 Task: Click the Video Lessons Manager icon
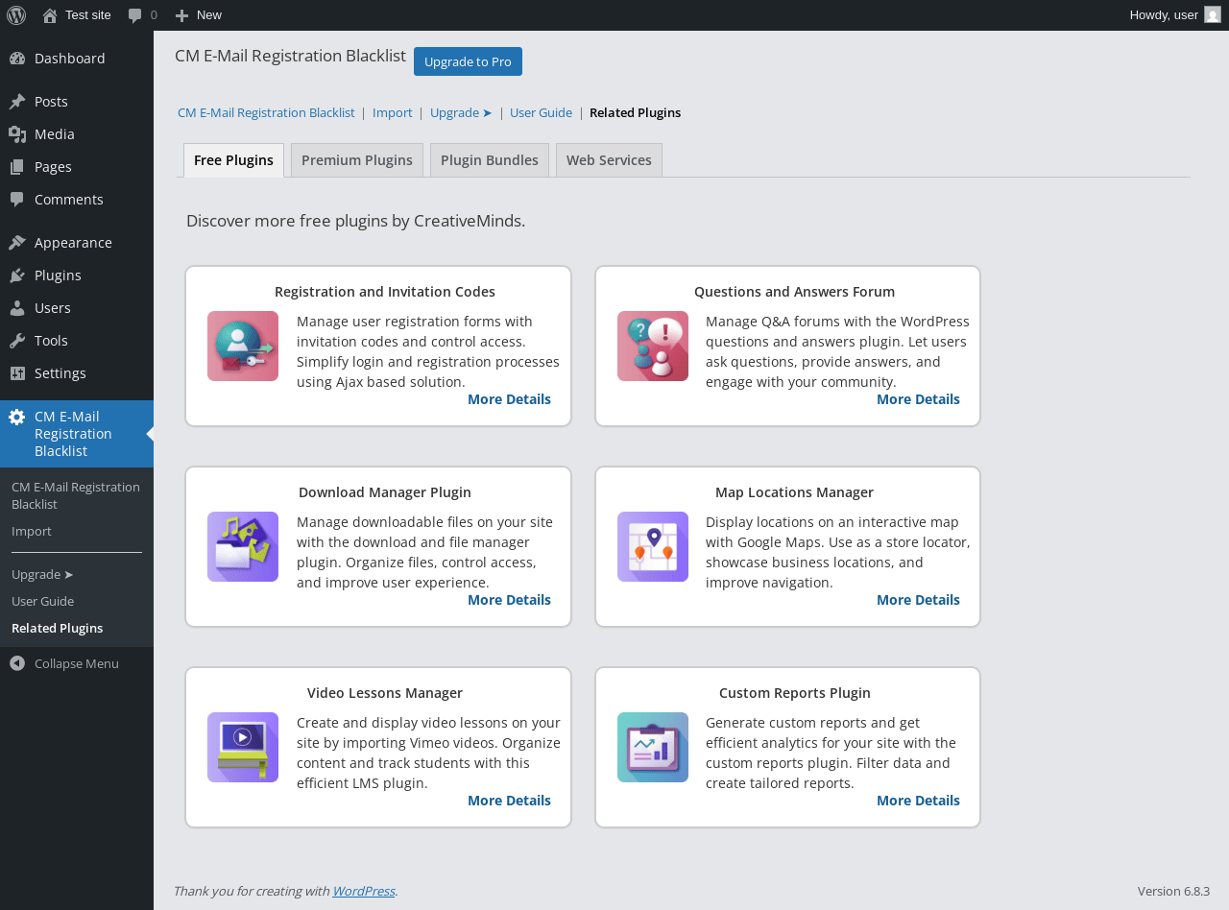(x=243, y=747)
